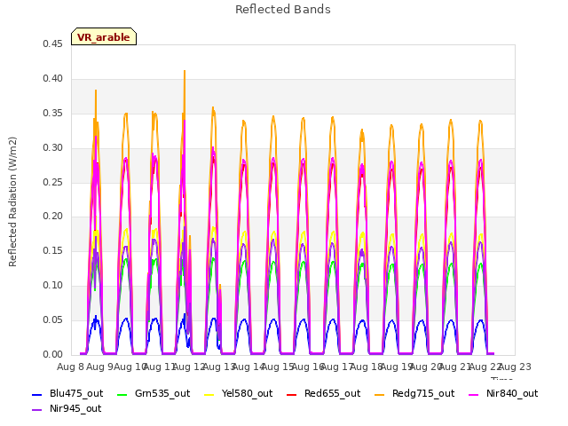The image size is (568, 426).
Task: Click the 0.40 y-axis tick label
Action: (x=52, y=78)
